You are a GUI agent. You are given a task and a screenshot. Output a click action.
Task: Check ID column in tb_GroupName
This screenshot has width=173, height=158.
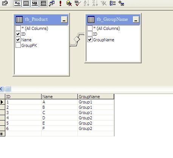(x=90, y=34)
